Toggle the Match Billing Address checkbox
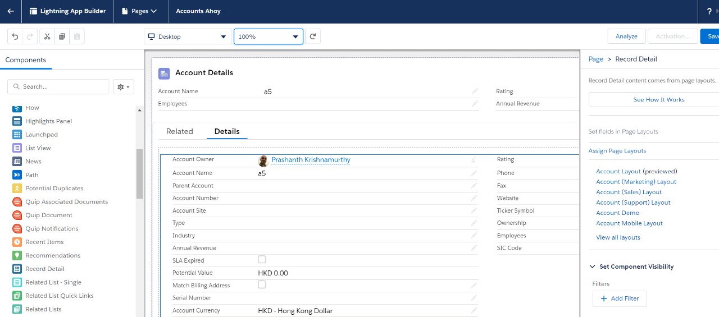The height and width of the screenshot is (317, 719). pyautogui.click(x=262, y=284)
